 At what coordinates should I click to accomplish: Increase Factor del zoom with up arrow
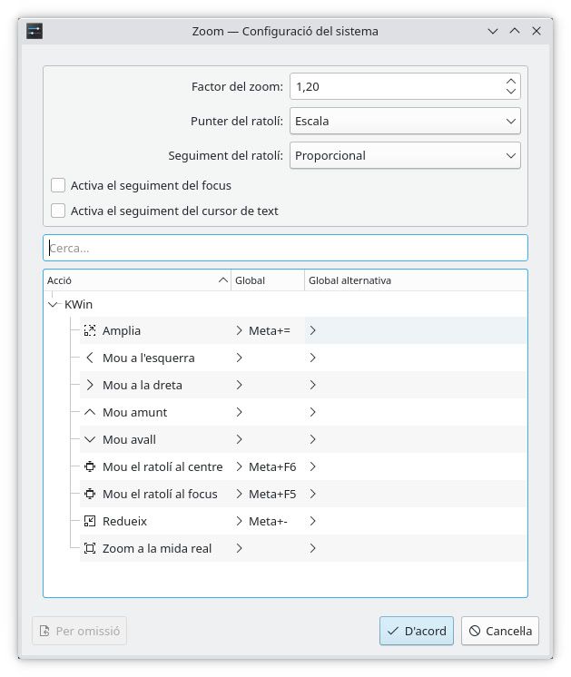(x=511, y=81)
